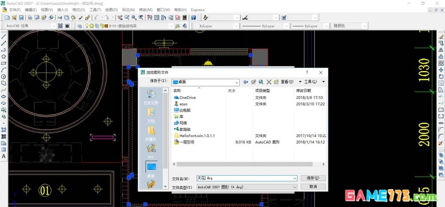Image resolution: width=445 pixels, height=207 pixels.
Task: Open the 视图(V) menu
Action: 47,10
